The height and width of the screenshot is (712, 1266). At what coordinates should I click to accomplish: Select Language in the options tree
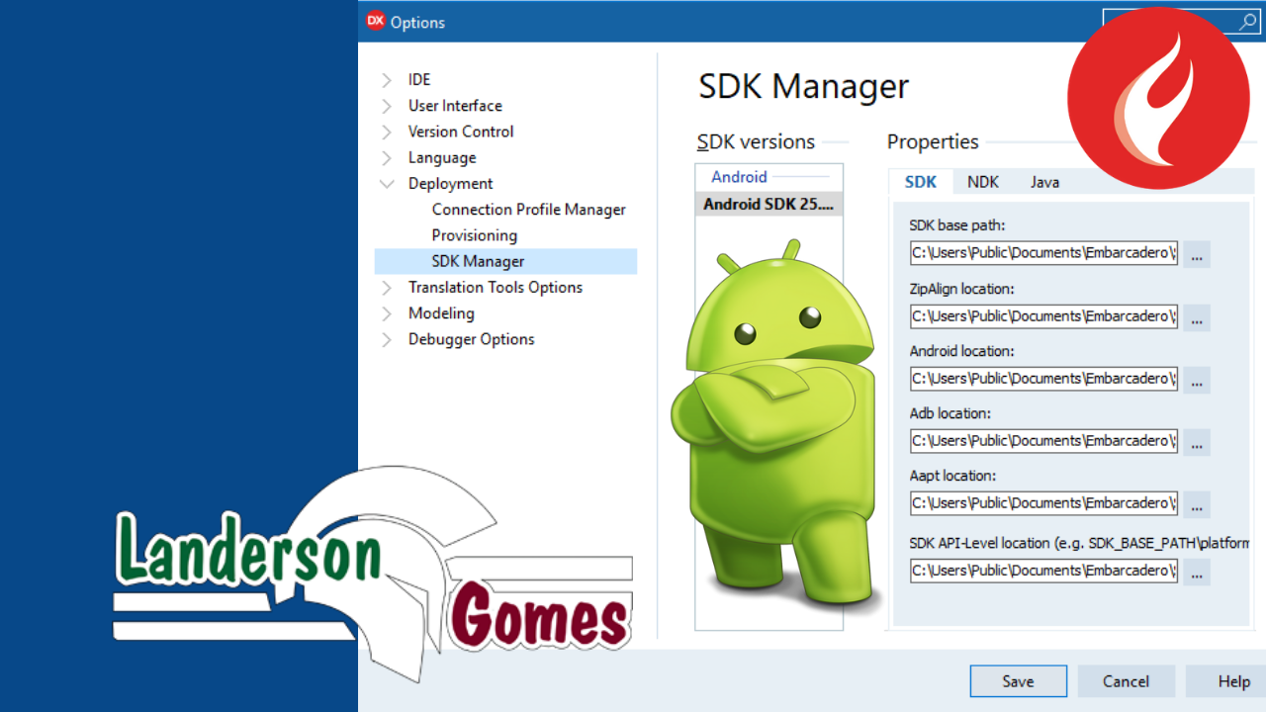pos(442,158)
